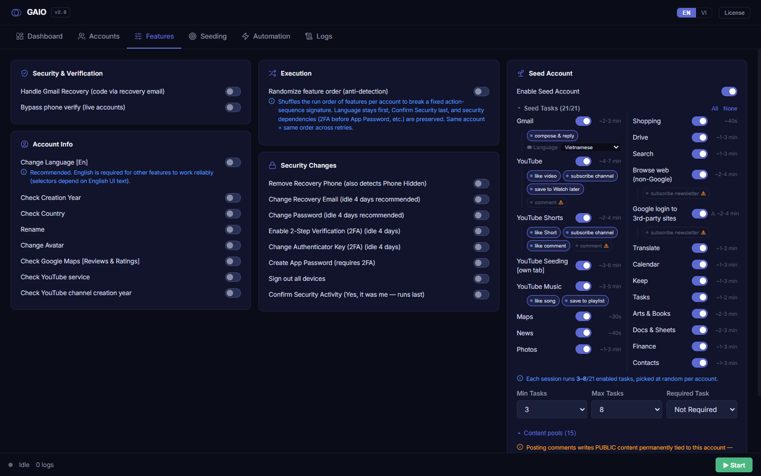Open the Min Tasks dropdown
The image size is (761, 476).
click(552, 409)
